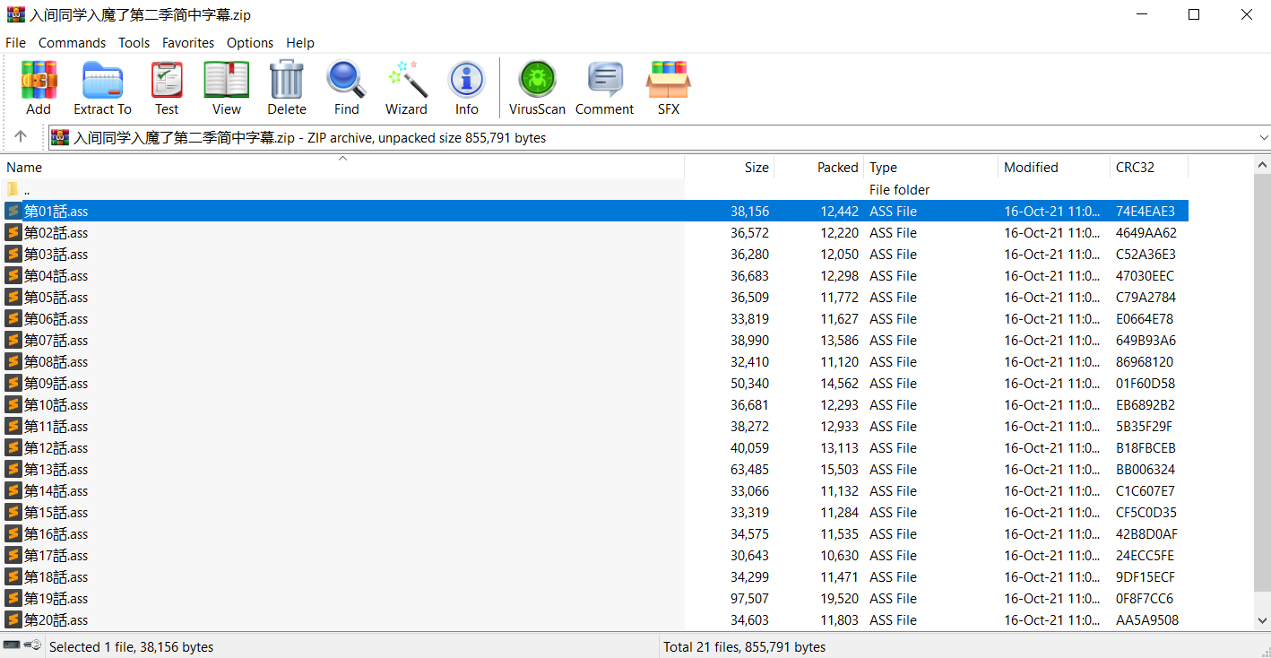
Task: Click the WinRAR title bar app icon
Action: click(x=16, y=14)
